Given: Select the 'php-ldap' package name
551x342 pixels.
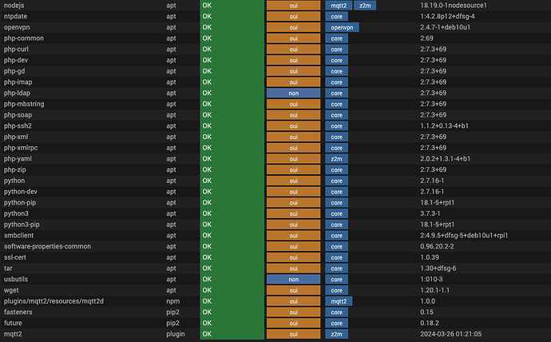Looking at the screenshot, I should click(17, 93).
